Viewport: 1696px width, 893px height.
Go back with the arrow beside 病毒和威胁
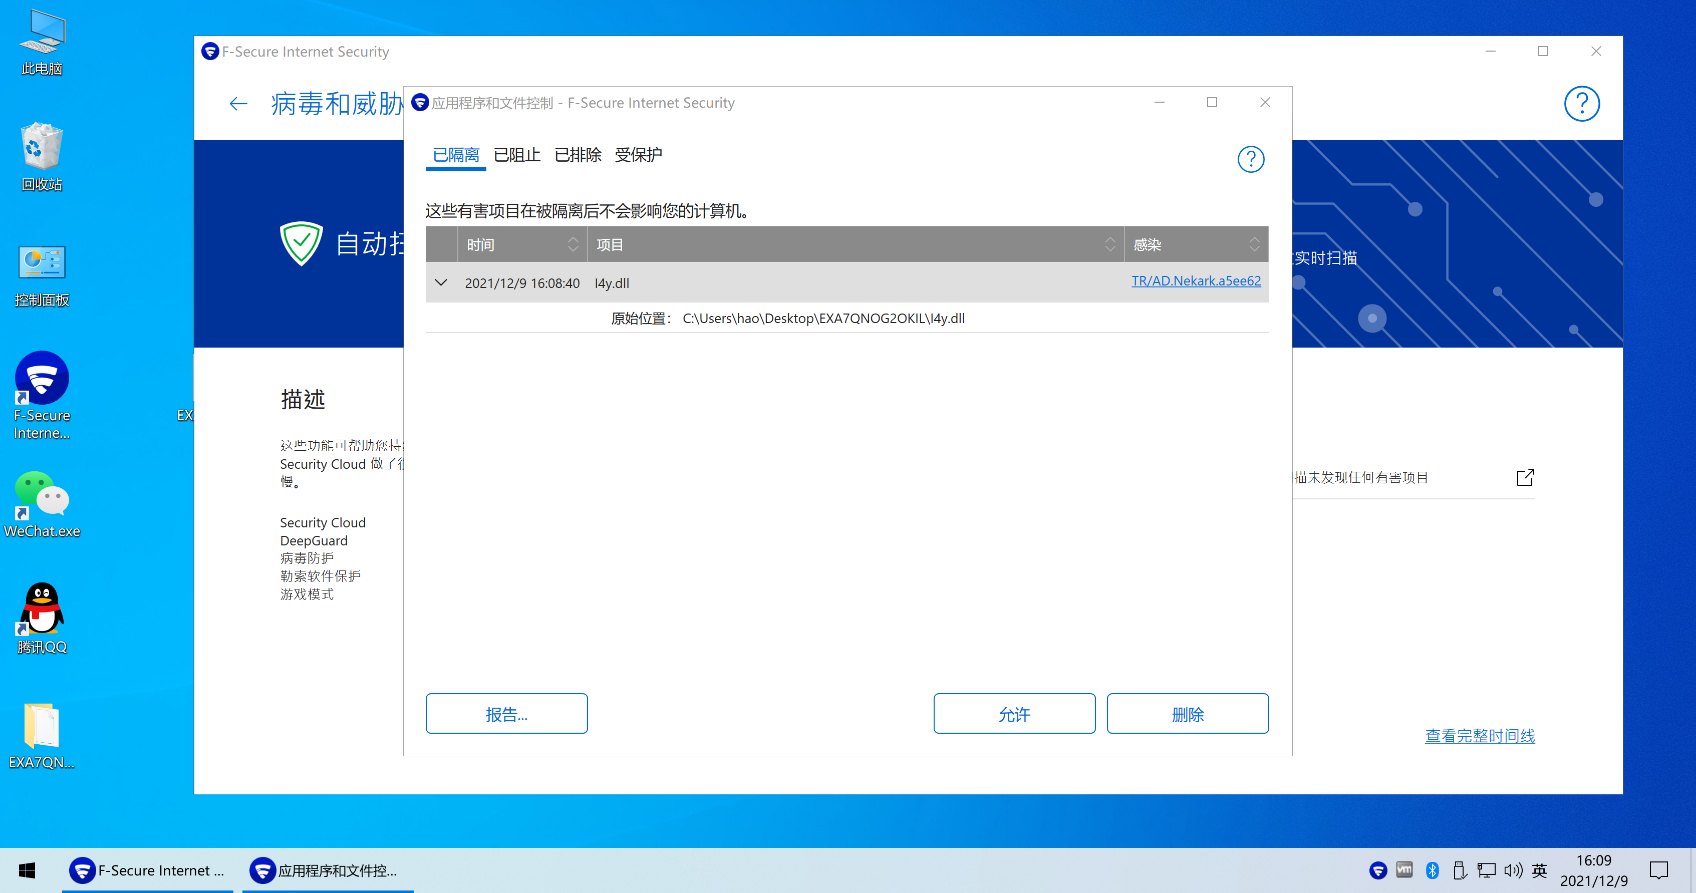coord(238,103)
